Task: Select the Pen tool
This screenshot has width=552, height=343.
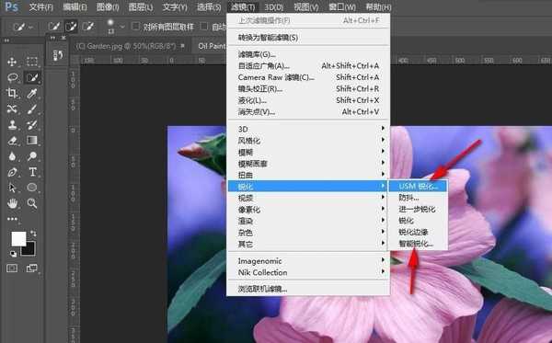Action: 12,172
